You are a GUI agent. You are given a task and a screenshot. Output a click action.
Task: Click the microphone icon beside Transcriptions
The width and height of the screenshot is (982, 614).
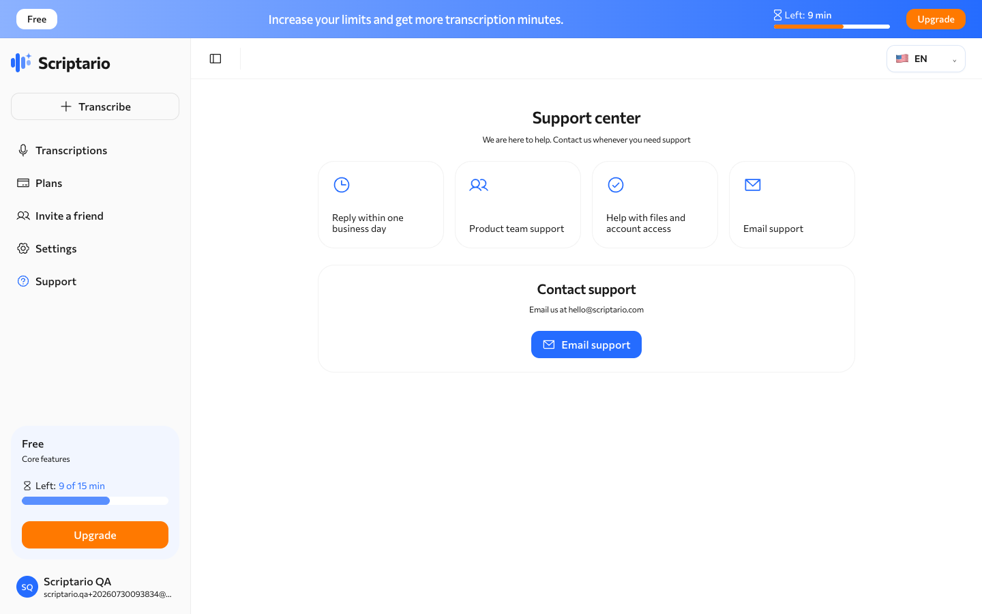point(23,150)
